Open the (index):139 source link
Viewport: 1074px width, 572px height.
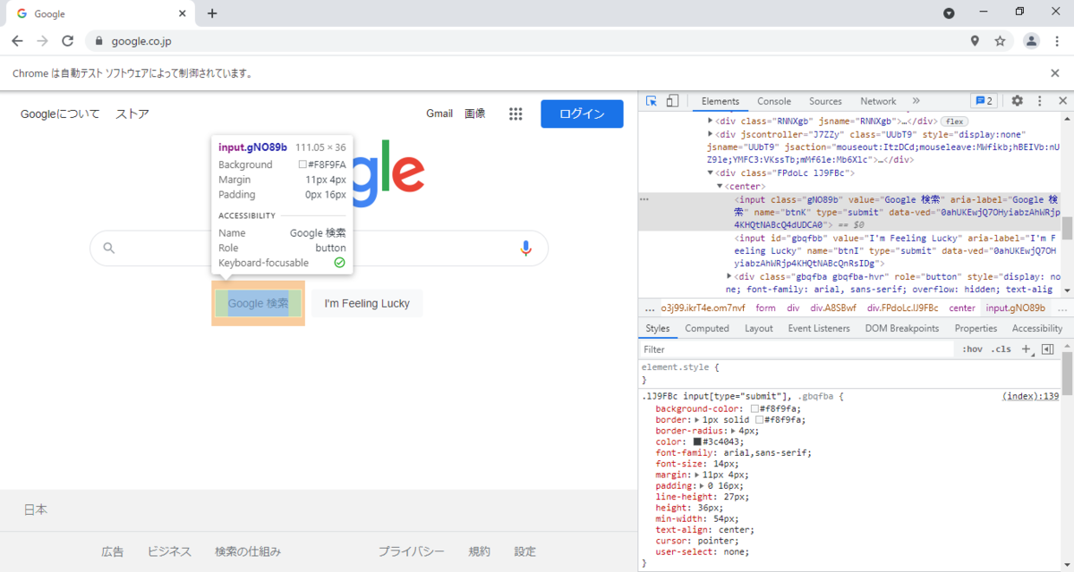[x=1030, y=396]
